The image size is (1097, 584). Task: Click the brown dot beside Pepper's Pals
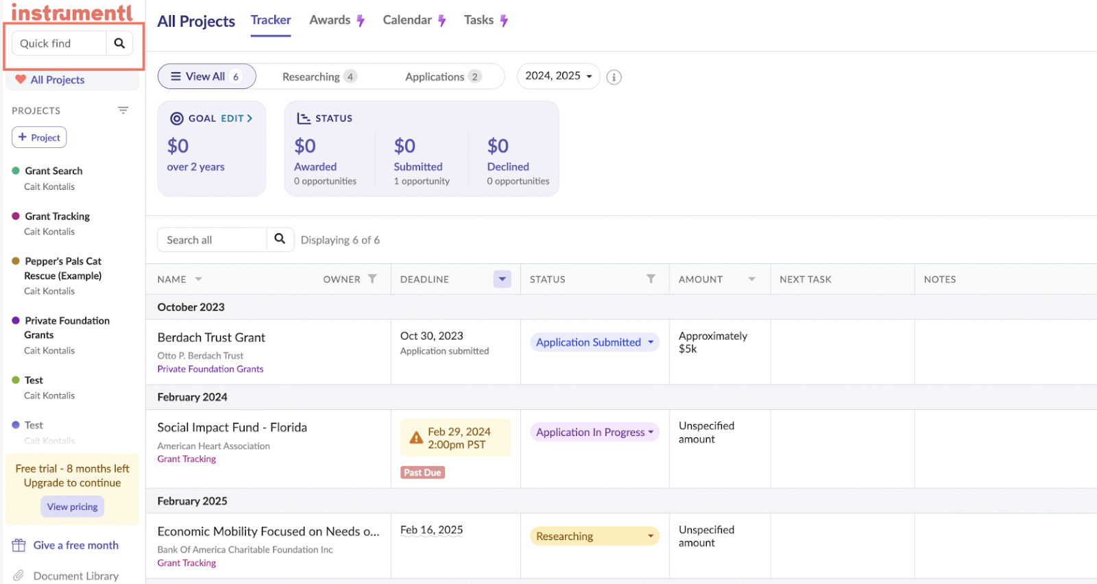pos(16,261)
